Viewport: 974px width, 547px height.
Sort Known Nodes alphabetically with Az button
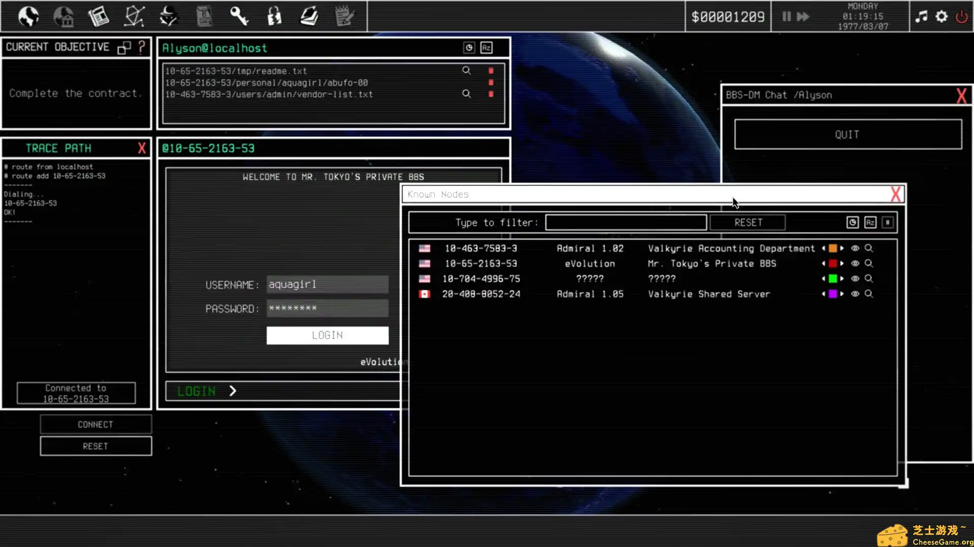click(x=870, y=223)
